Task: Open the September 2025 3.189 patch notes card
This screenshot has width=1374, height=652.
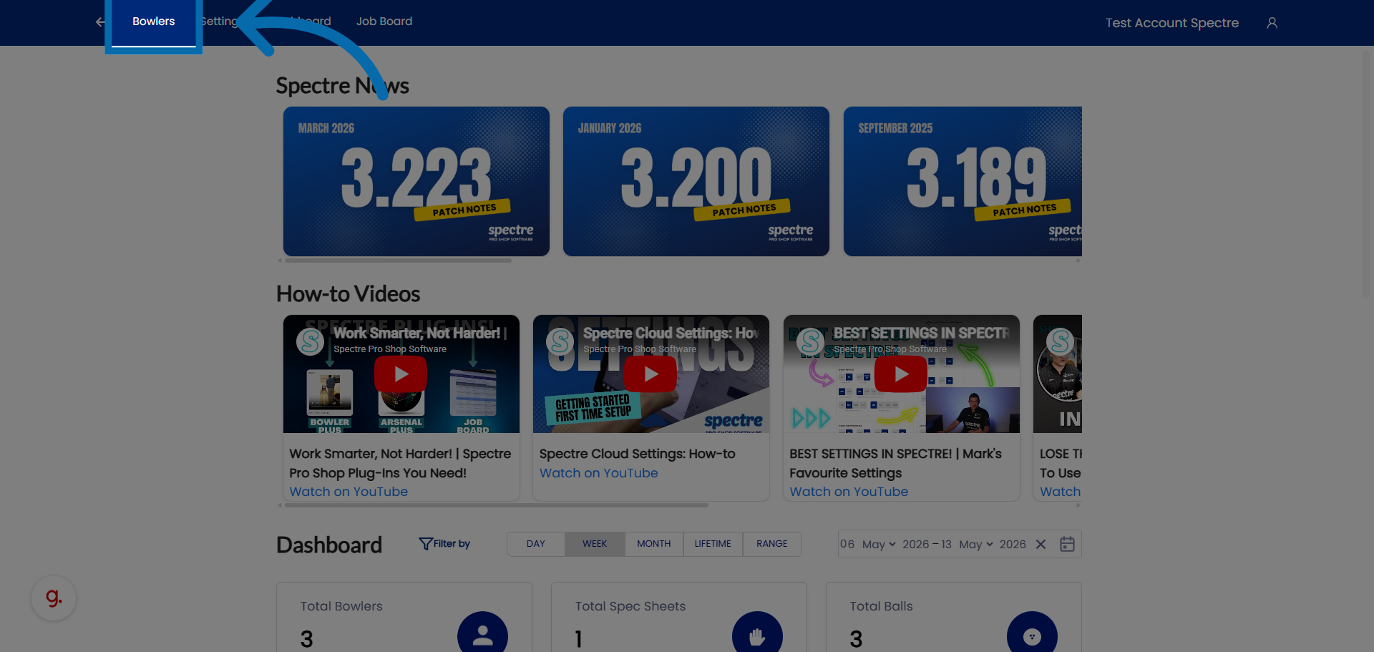Action: click(x=963, y=181)
